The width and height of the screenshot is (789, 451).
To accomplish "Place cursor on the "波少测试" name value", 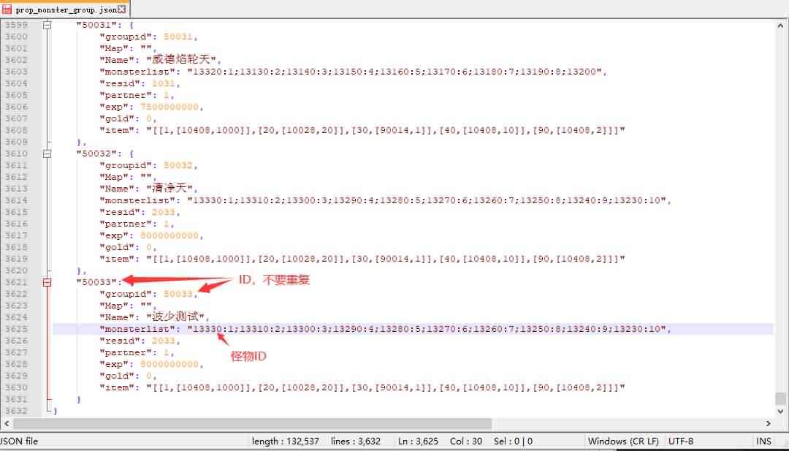I will [x=178, y=317].
